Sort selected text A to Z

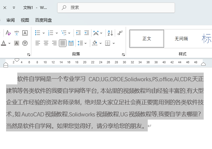click(110, 33)
